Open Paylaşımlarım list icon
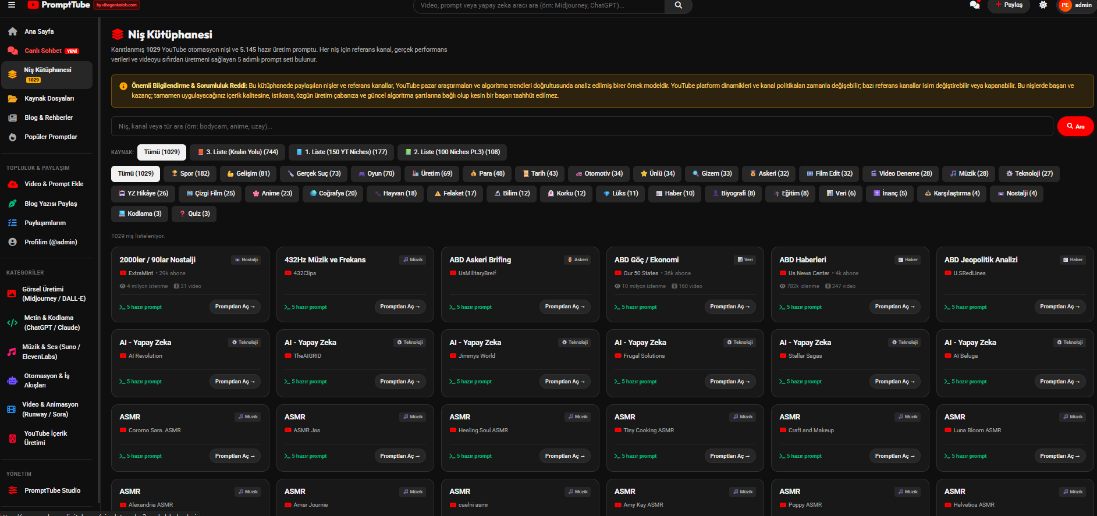Image resolution: width=1097 pixels, height=516 pixels. click(x=12, y=223)
